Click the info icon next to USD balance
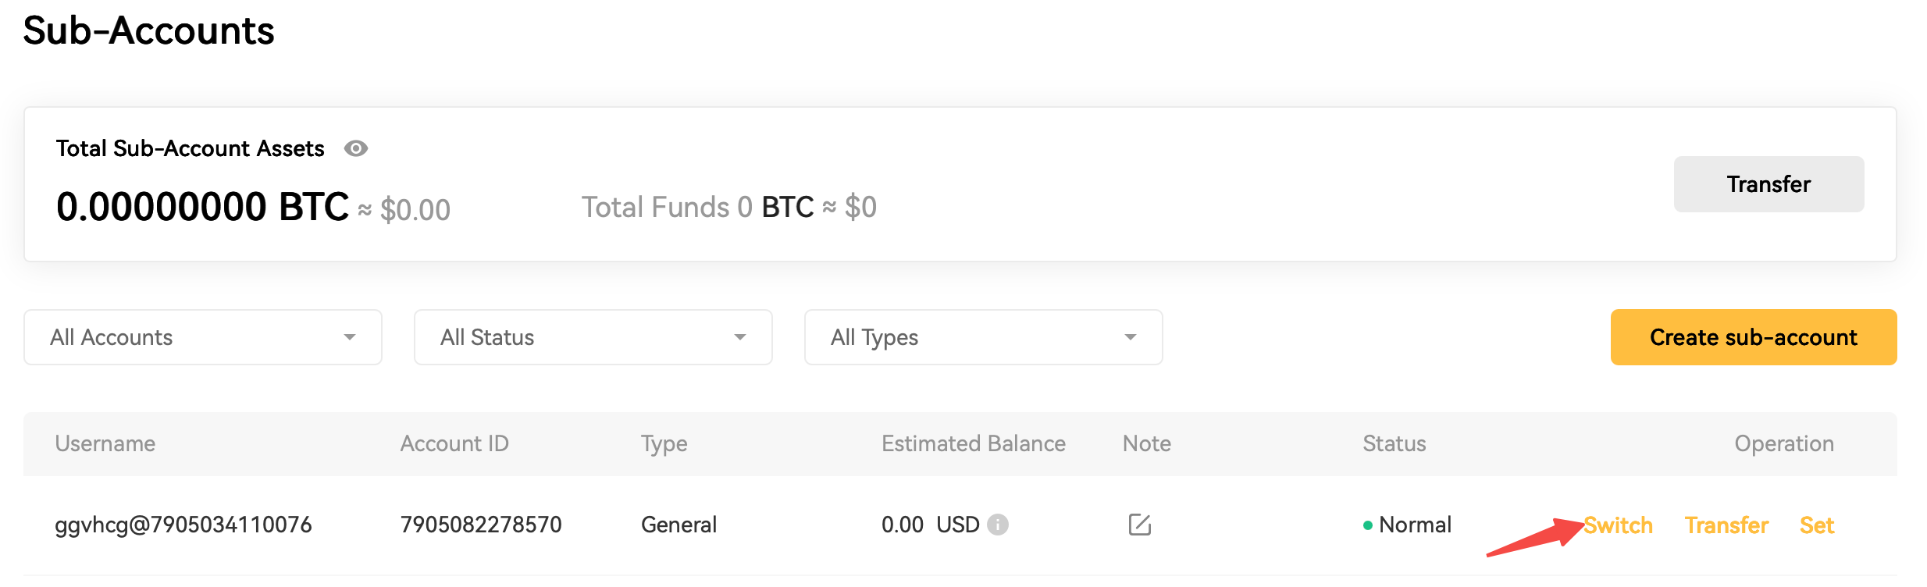The image size is (1927, 587). (998, 525)
